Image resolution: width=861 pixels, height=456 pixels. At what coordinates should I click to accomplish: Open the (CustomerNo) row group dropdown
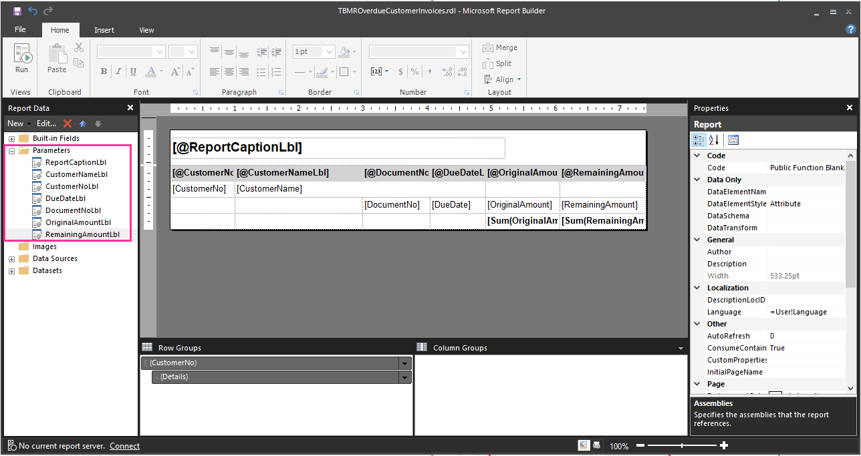coord(404,363)
